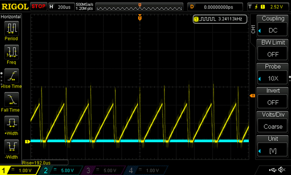This screenshot has height=175, width=291.
Task: Click the waveform memory overview bar
Action: 139,7
